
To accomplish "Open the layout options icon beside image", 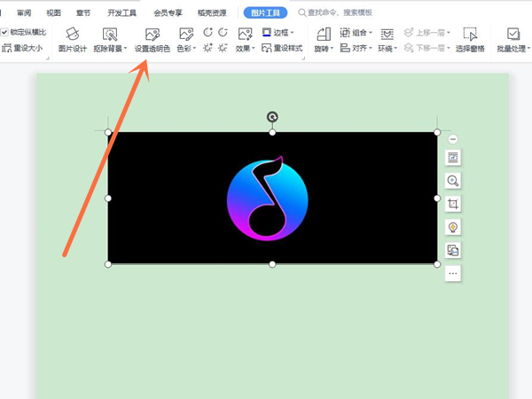I will tap(453, 157).
